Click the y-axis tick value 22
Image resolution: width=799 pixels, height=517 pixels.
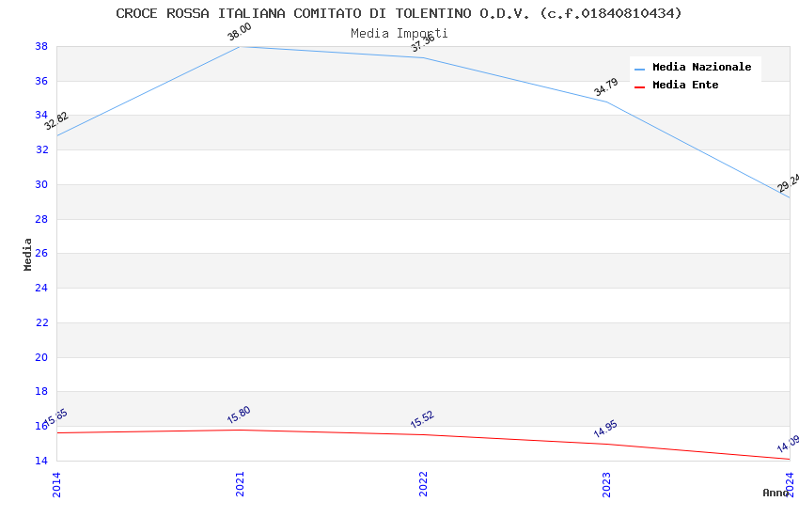click(x=41, y=322)
